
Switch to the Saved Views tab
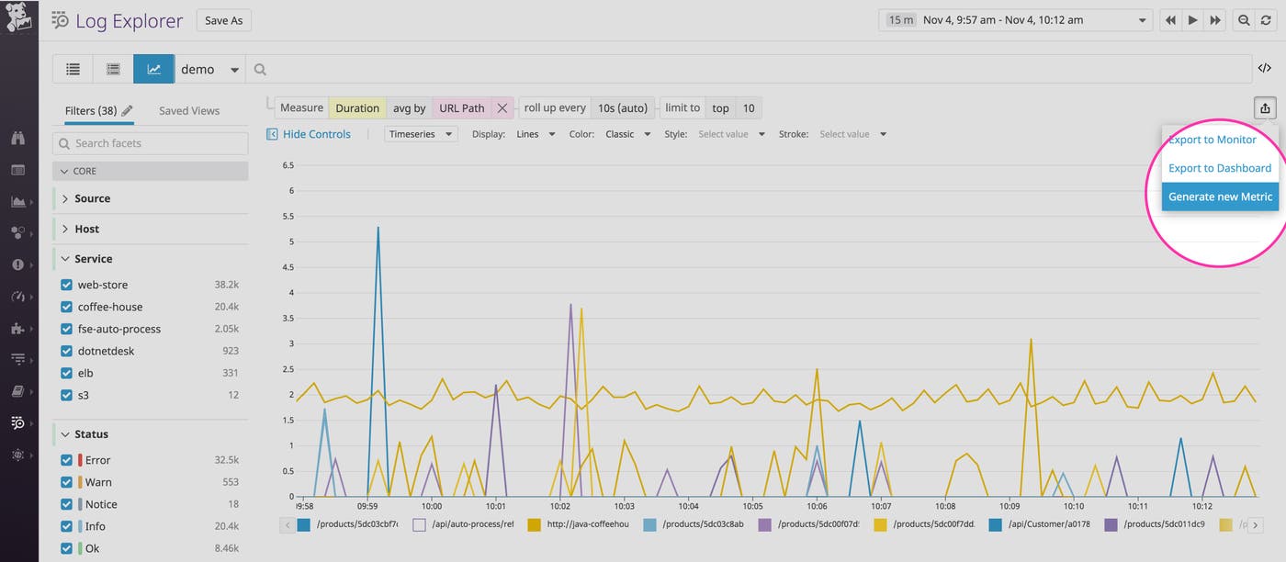pyautogui.click(x=188, y=109)
